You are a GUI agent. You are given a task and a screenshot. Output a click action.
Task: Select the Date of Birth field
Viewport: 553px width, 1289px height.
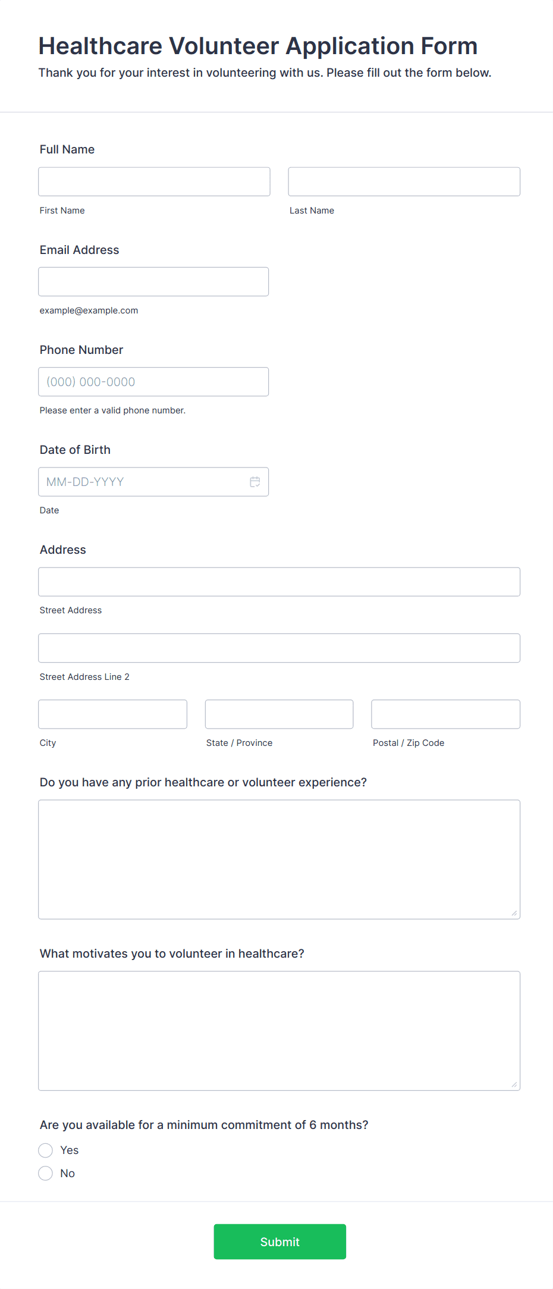143,482
